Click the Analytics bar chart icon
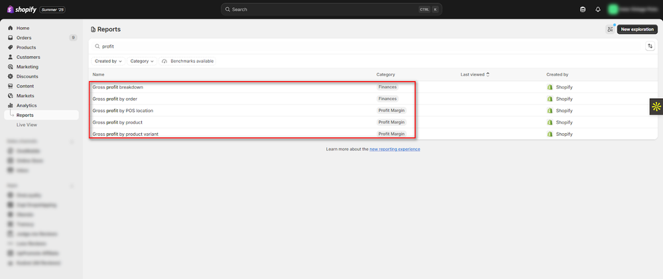Screen dimensions: 663x279 click(x=11, y=105)
